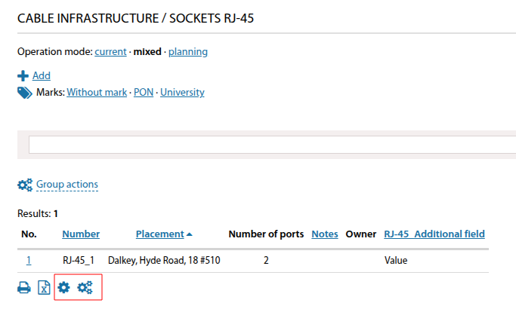Switch operation mode to planning
Viewport: 516px width, 315px height.
[x=188, y=52]
